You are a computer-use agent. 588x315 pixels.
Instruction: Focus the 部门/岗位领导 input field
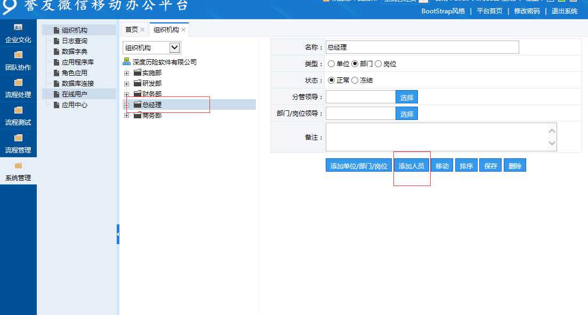(x=360, y=113)
